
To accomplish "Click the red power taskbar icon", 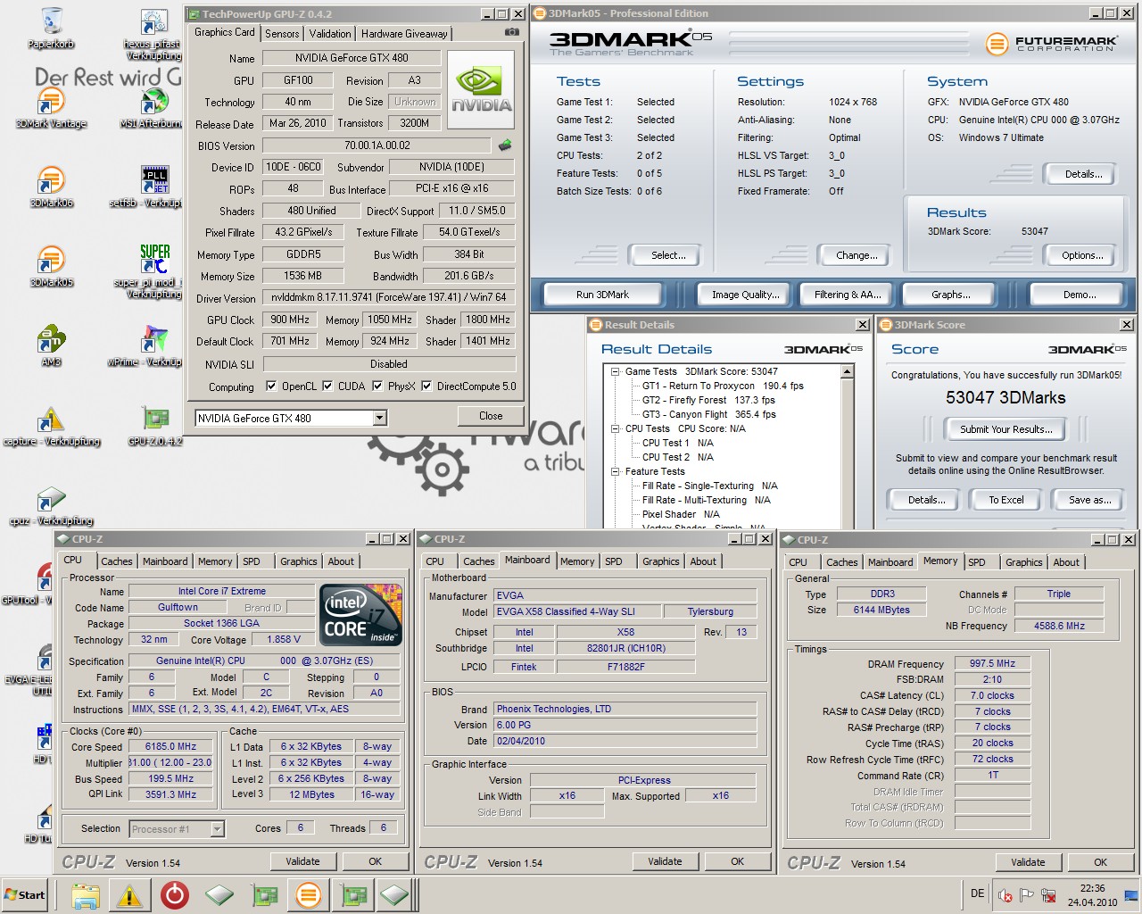I will (x=175, y=895).
